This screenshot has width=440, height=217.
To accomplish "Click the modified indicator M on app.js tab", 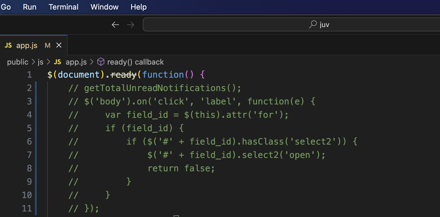I will tap(47, 45).
